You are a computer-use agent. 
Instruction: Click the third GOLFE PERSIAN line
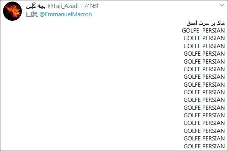click(x=204, y=46)
